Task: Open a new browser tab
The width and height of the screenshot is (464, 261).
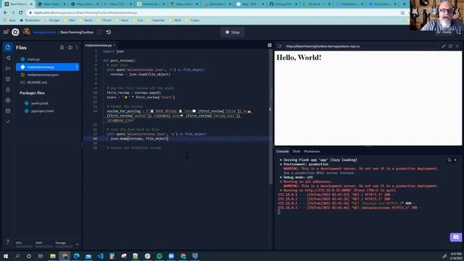Action: point(405,4)
